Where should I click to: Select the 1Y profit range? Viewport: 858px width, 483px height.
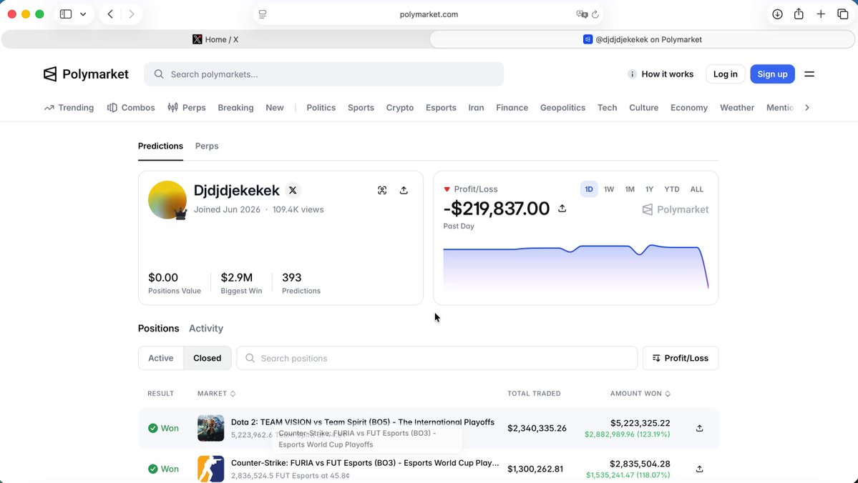[x=650, y=189]
